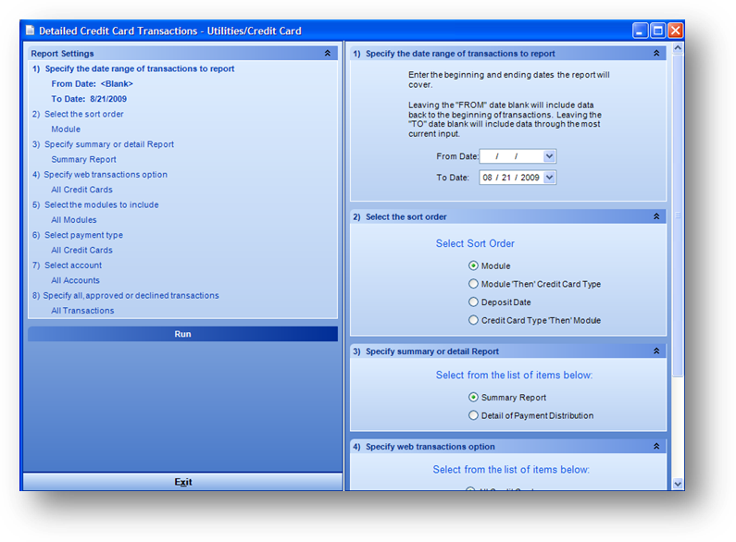
Task: Open 'Select the sort order' step in settings list
Action: click(83, 115)
